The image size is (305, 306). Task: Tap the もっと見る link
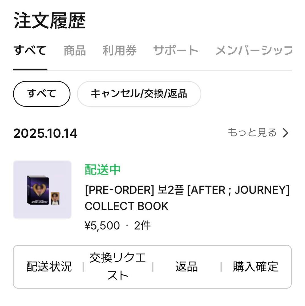252,133
